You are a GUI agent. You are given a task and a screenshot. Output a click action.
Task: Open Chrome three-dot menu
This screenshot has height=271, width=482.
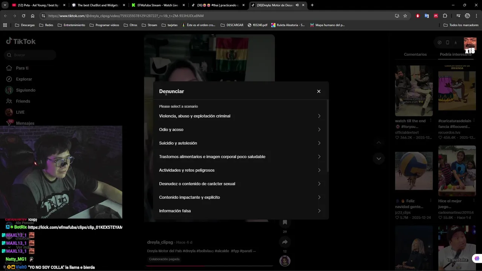click(477, 16)
